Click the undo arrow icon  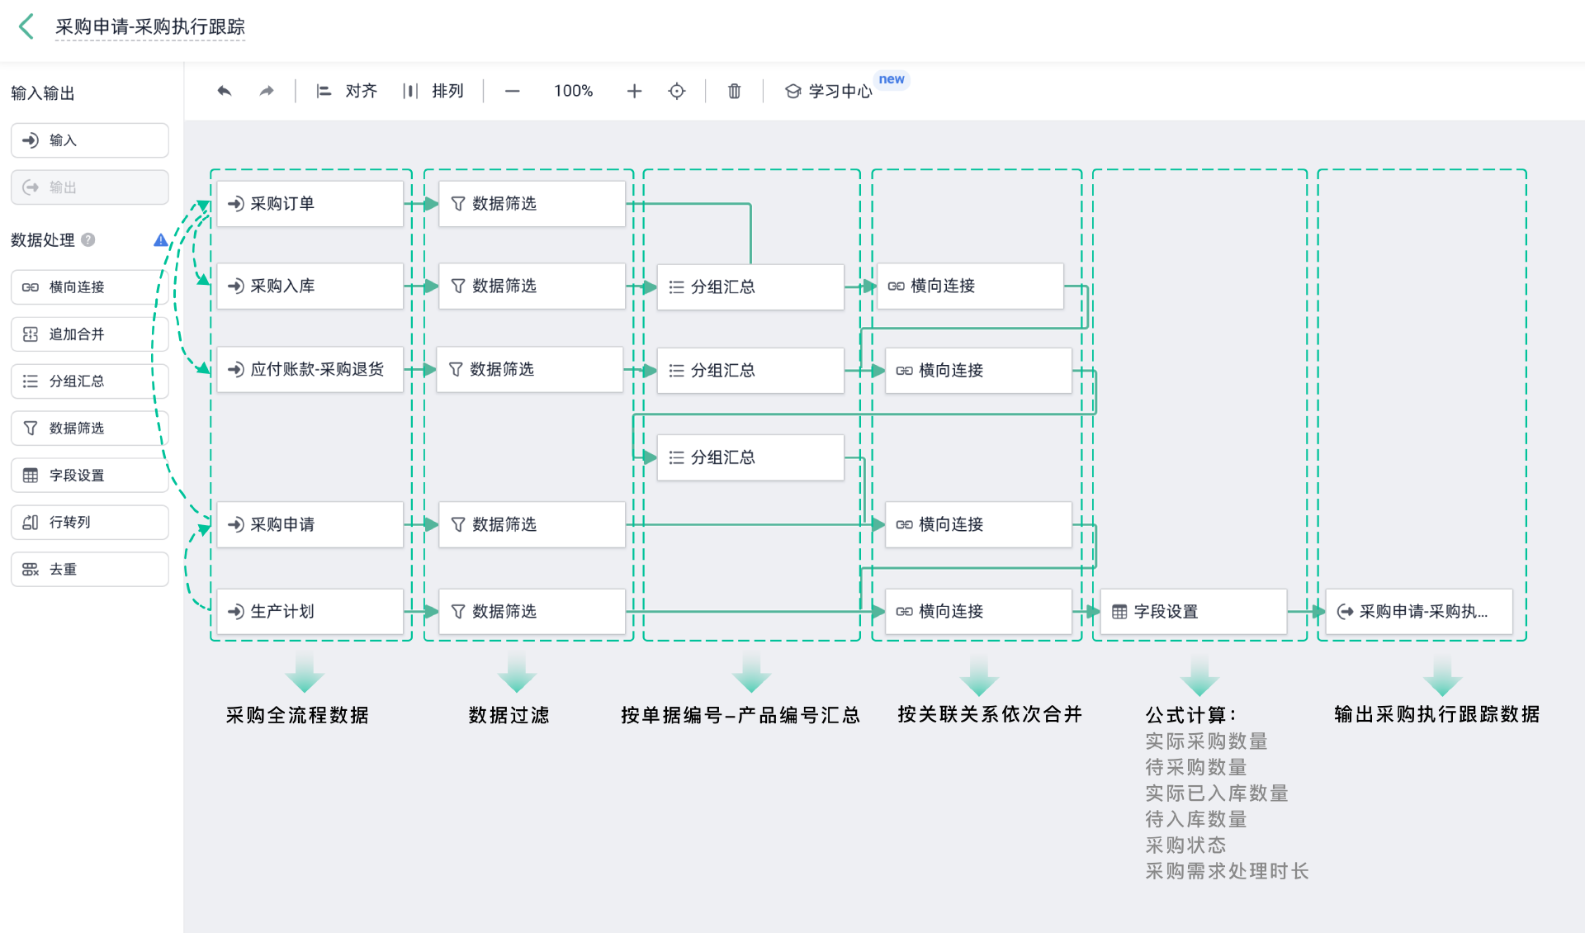(225, 91)
